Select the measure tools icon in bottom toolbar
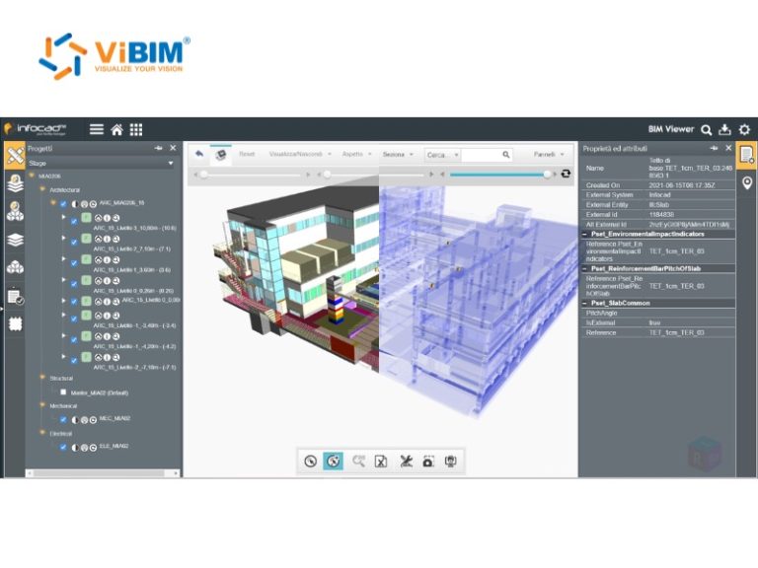Image resolution: width=758 pixels, height=568 pixels. coord(406,461)
